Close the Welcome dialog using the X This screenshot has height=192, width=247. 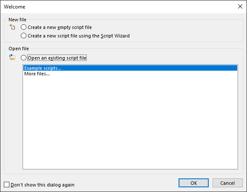coord(240,6)
